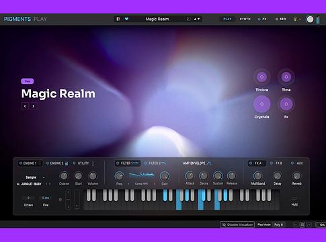Click the Amp Envelope shape icon
Viewport: 326px width, 242px height.
tap(209, 163)
